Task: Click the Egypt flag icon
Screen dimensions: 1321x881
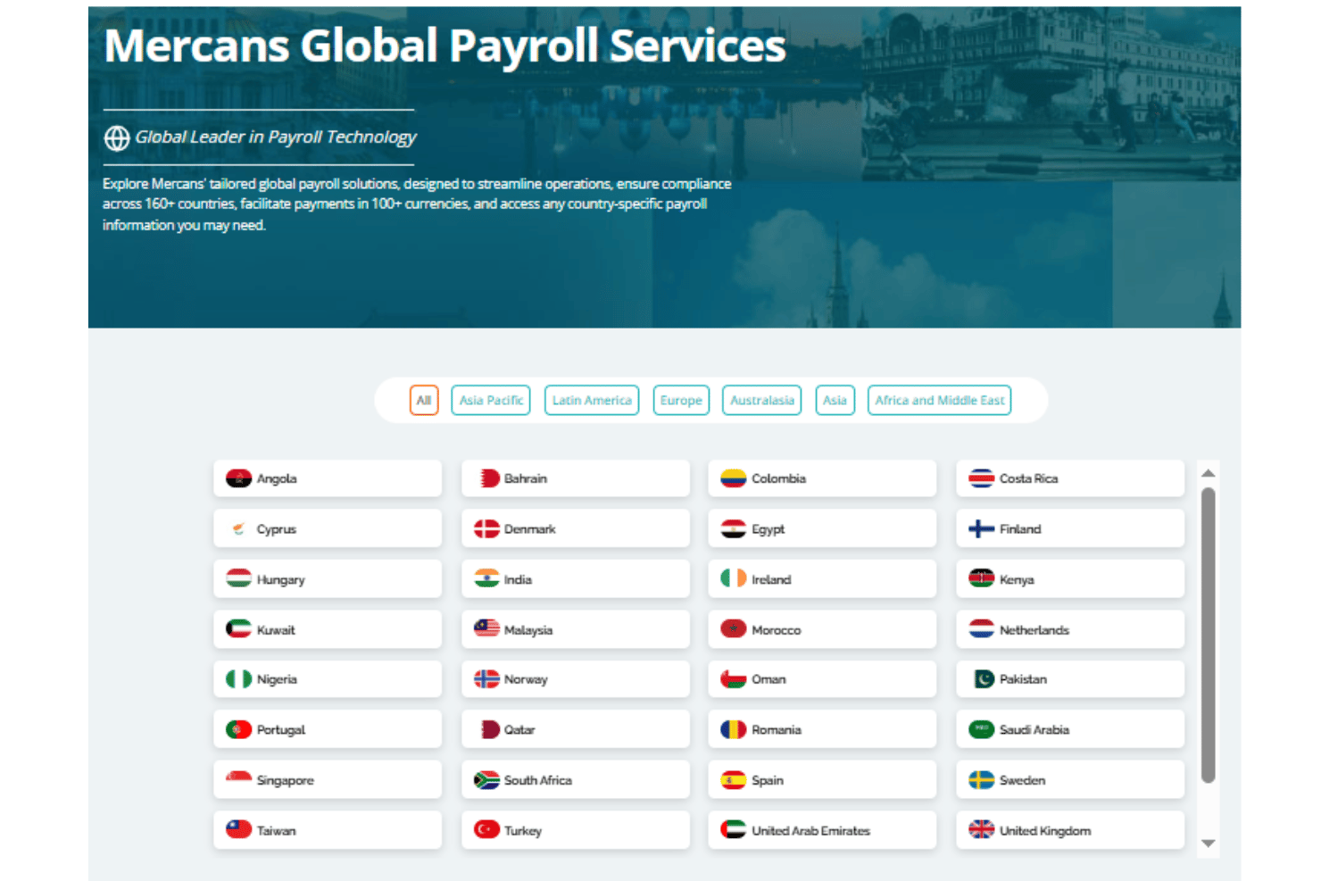Action: (733, 529)
